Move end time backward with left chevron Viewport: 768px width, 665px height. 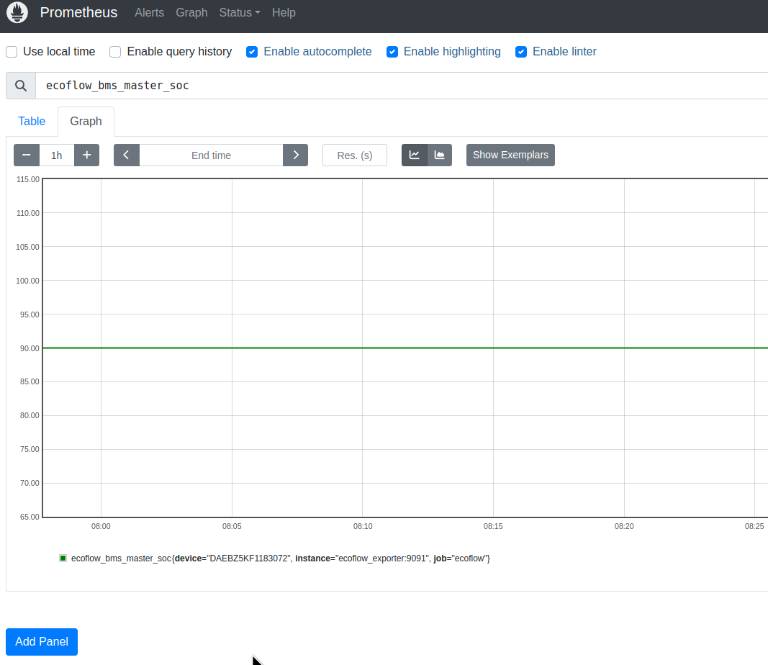click(127, 155)
